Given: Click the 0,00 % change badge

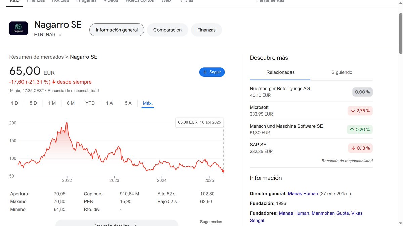Looking at the screenshot, I should click(x=362, y=92).
